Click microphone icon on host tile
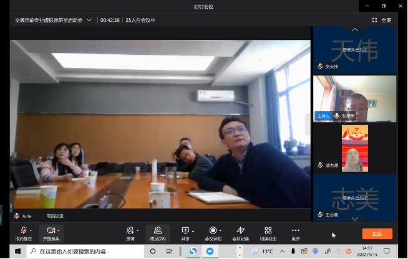This screenshot has height=259, width=408. click(337, 116)
